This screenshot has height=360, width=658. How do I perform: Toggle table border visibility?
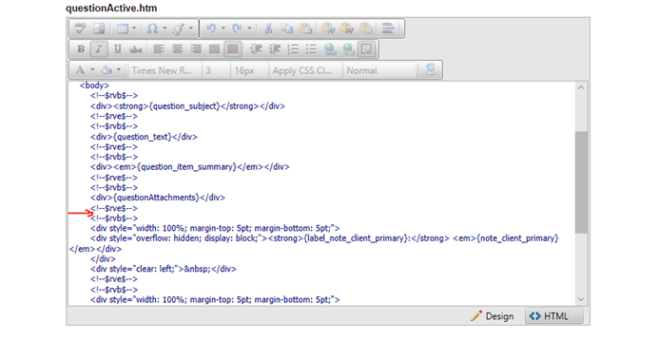[x=366, y=49]
